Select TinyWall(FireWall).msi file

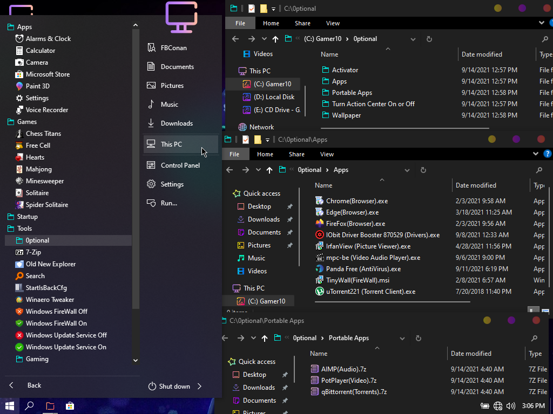click(x=358, y=280)
